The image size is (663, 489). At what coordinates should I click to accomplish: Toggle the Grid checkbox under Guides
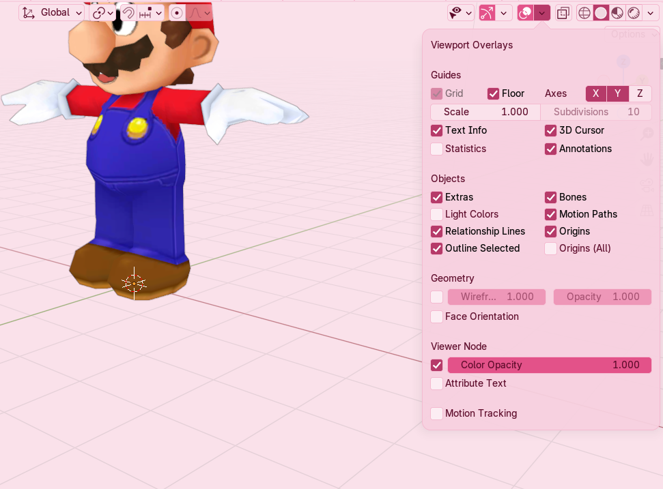pyautogui.click(x=437, y=93)
